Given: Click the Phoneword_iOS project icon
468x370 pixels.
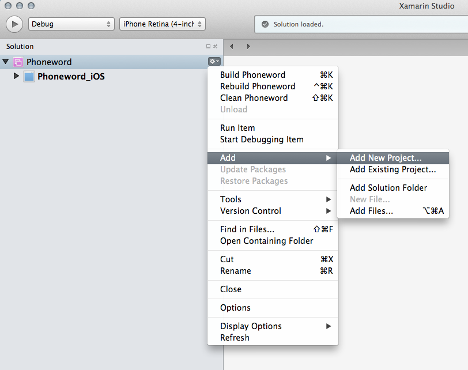Looking at the screenshot, I should tap(29, 77).
